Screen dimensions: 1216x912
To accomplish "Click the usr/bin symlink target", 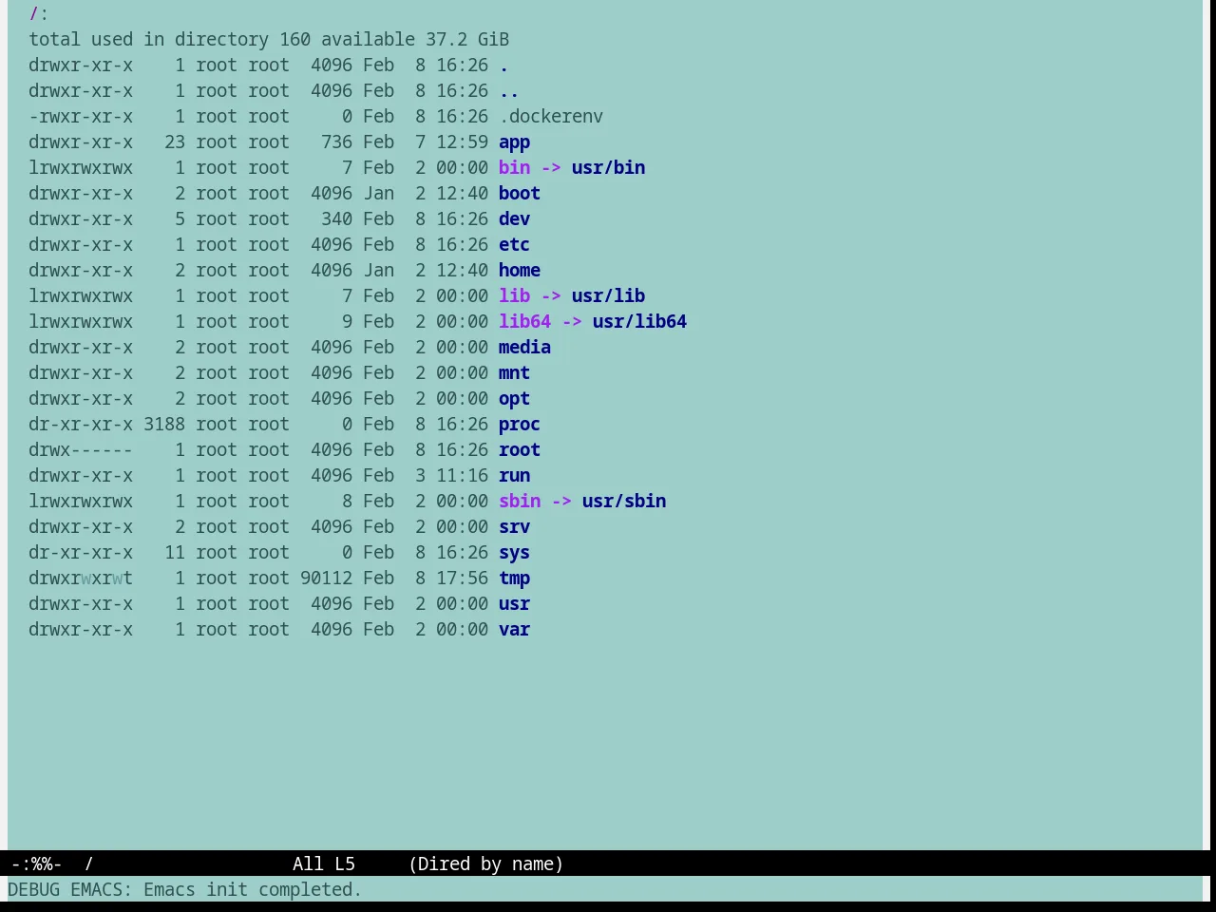I will coord(608,168).
